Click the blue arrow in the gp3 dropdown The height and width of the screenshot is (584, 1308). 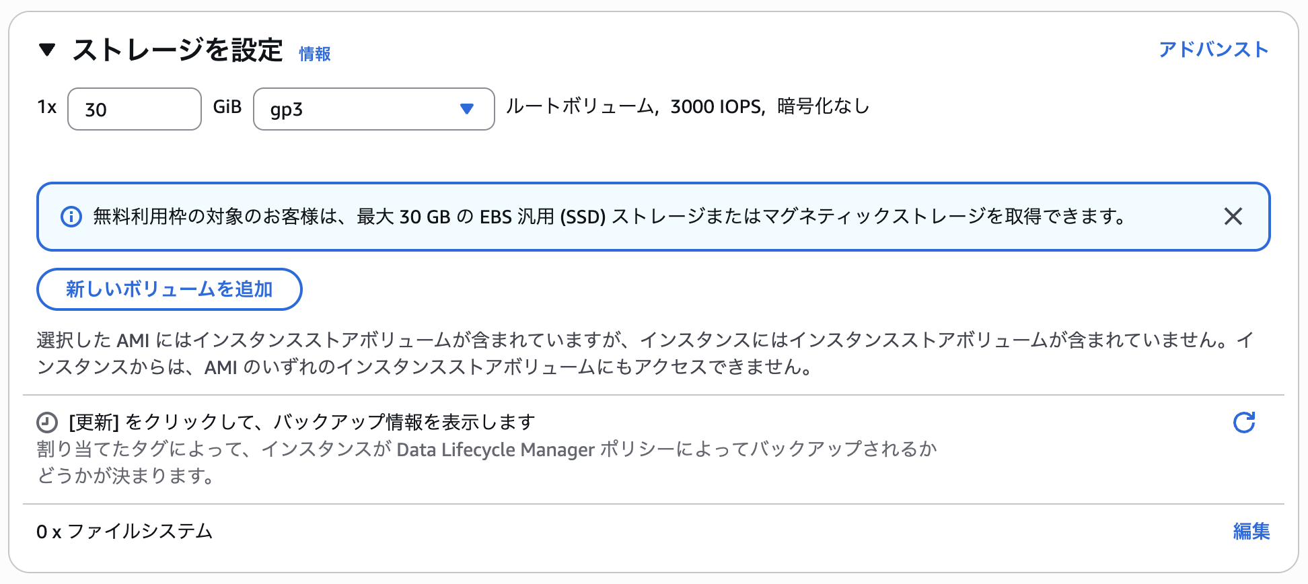(x=467, y=109)
